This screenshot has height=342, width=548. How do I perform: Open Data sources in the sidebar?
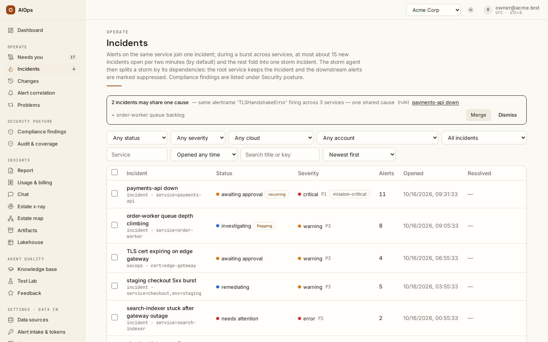pyautogui.click(x=43, y=320)
